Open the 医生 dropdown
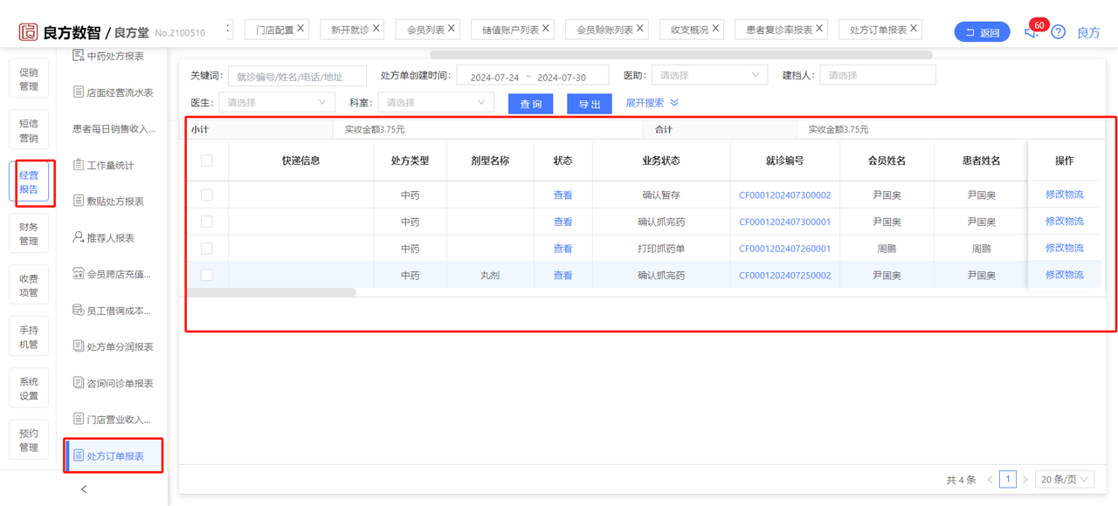 pyautogui.click(x=276, y=102)
